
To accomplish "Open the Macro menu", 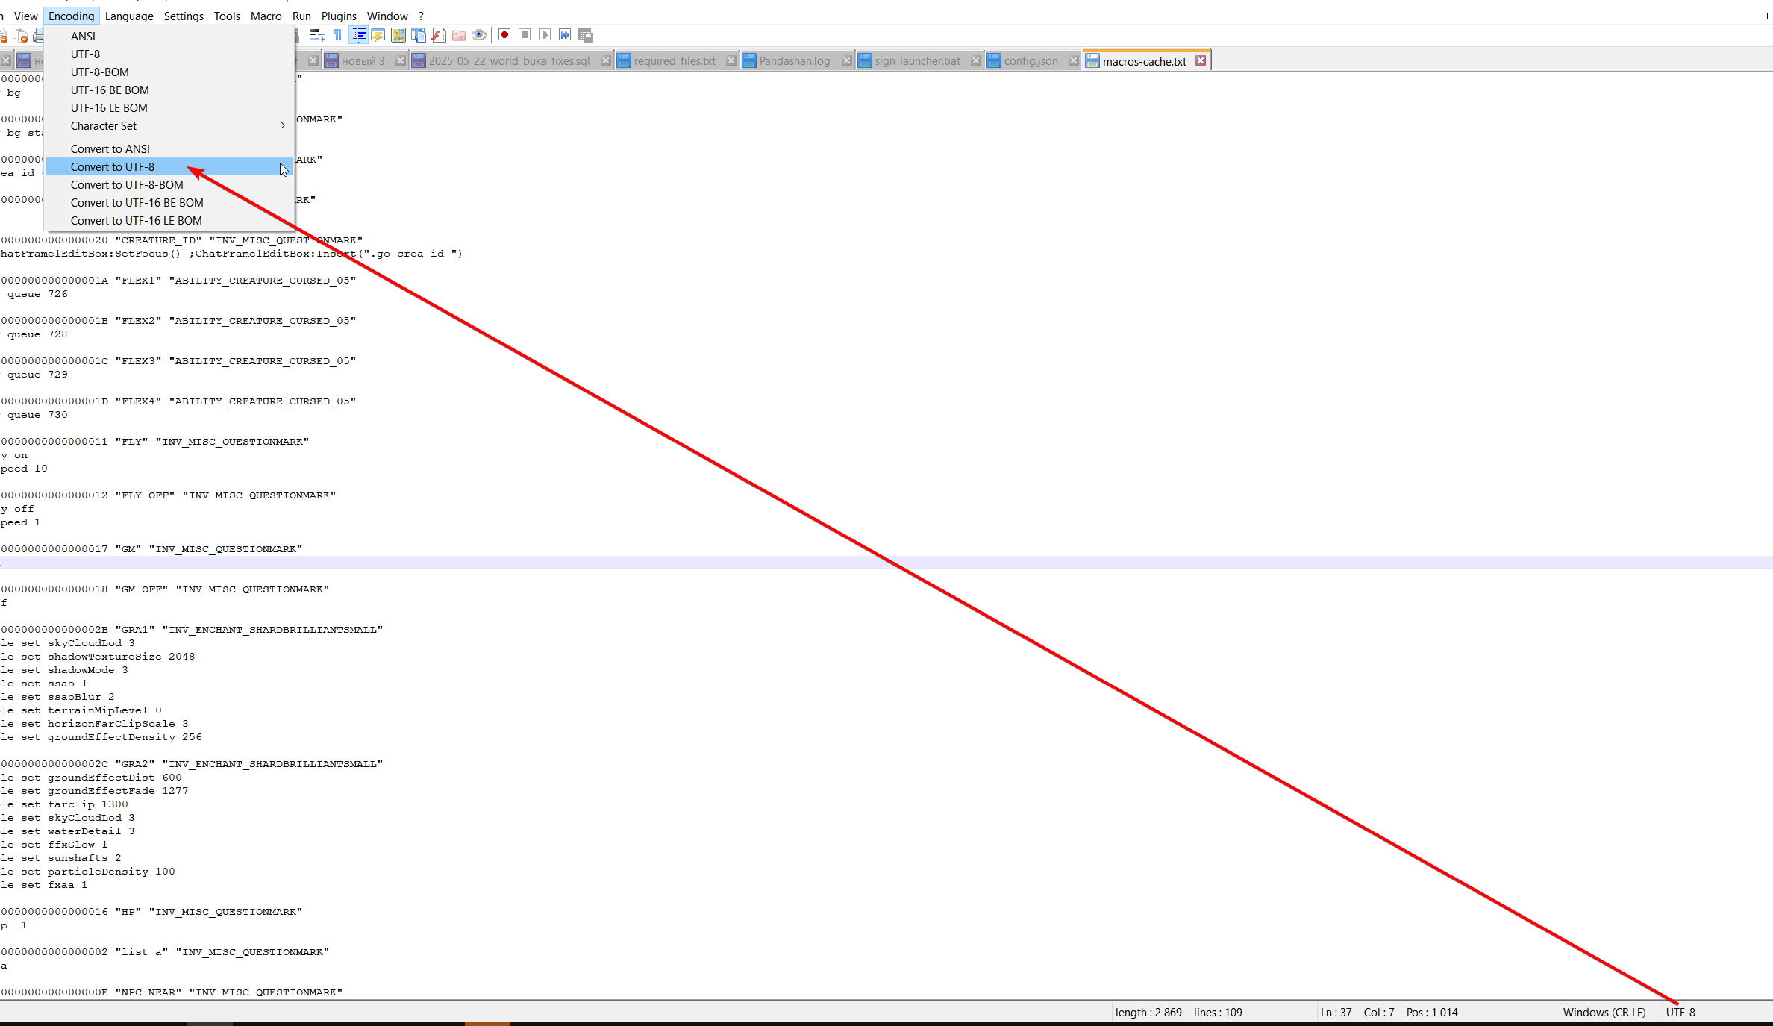I will point(266,16).
